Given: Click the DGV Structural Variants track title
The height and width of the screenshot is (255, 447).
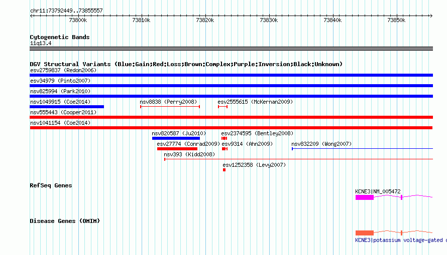Looking at the screenshot, I should [x=186, y=64].
